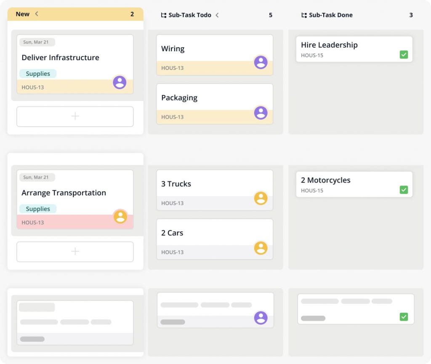Viewport: 431px width, 364px height.
Task: Click the Sun, Mar 21 date on Deliver Infrastructure
Action: (x=37, y=42)
